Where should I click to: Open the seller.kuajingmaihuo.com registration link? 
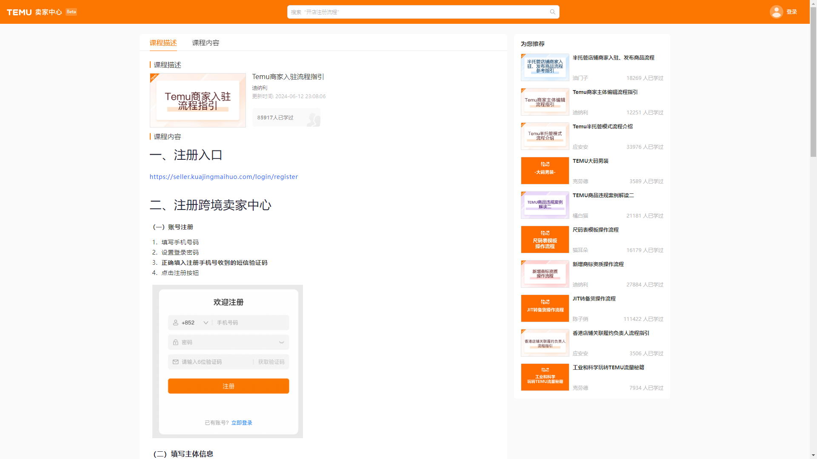[223, 176]
